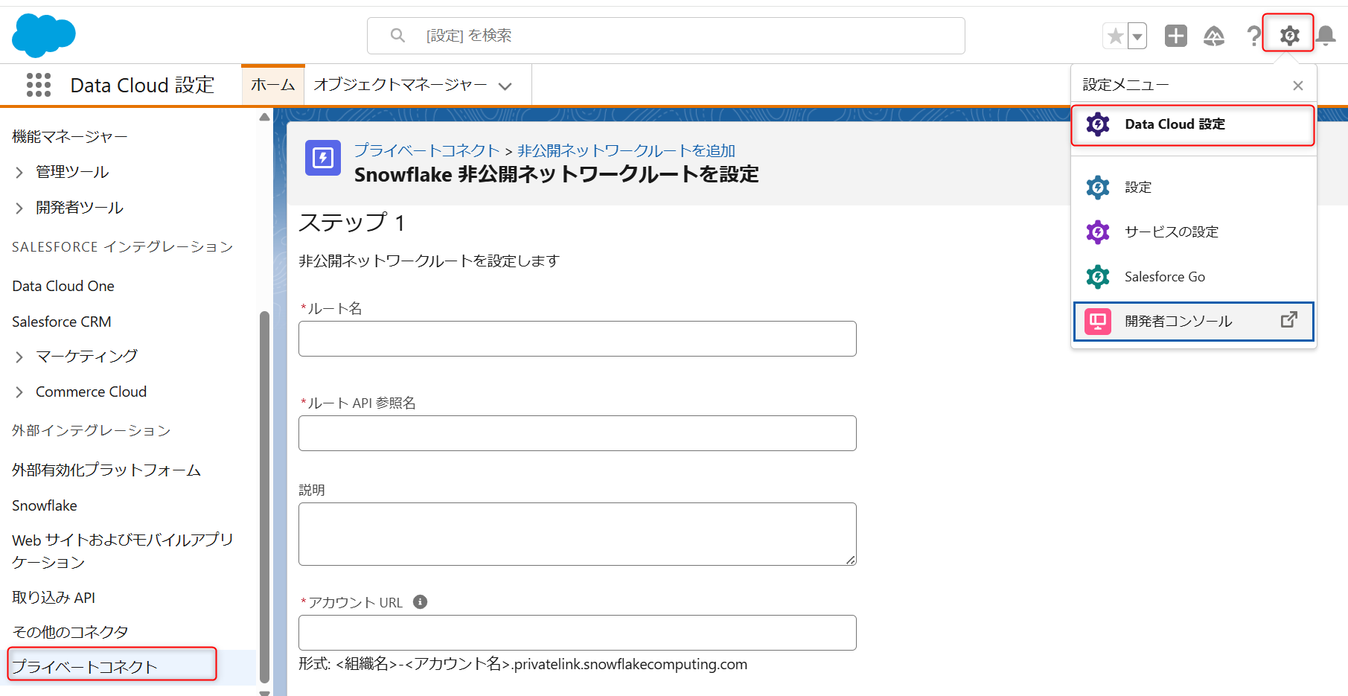This screenshot has height=696, width=1348.
Task: Click the ルート名 input field
Action: point(578,339)
